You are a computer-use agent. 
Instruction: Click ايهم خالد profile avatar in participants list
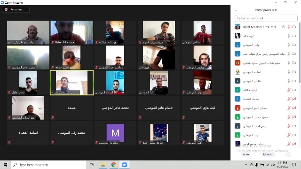pos(238,36)
